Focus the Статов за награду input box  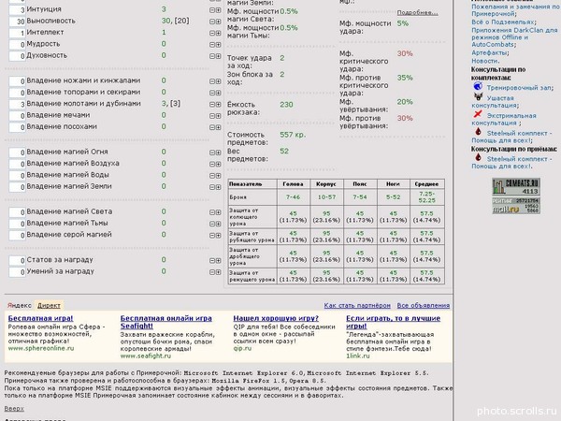click(17, 261)
